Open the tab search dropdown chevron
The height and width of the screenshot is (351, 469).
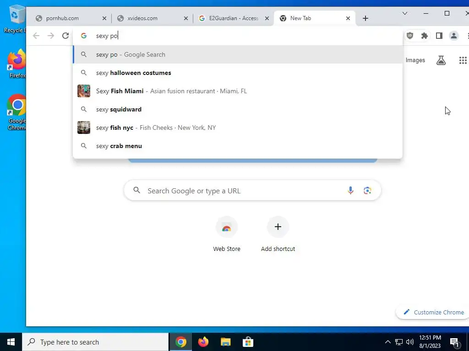click(405, 13)
